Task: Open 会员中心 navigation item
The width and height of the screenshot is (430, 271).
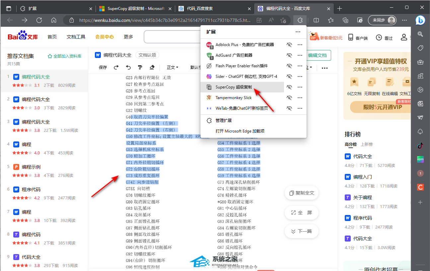Action: 105,37
